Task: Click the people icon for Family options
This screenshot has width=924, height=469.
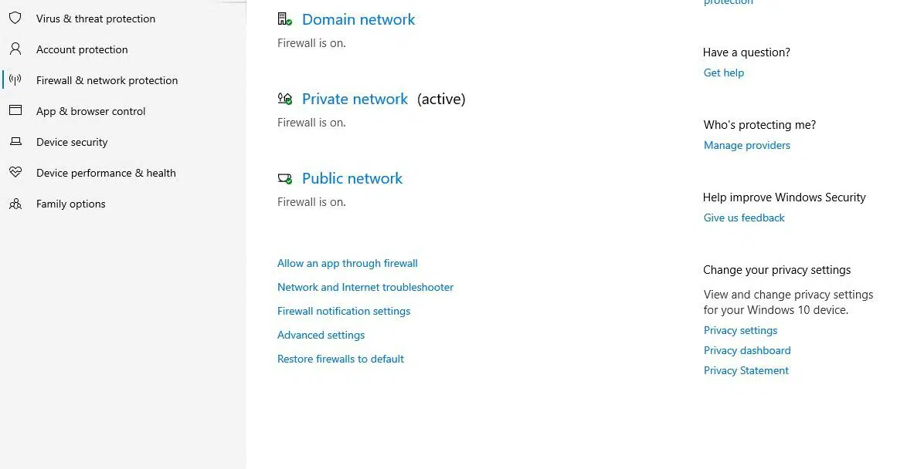Action: pyautogui.click(x=15, y=204)
